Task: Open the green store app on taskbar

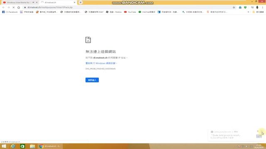Action: (22, 146)
